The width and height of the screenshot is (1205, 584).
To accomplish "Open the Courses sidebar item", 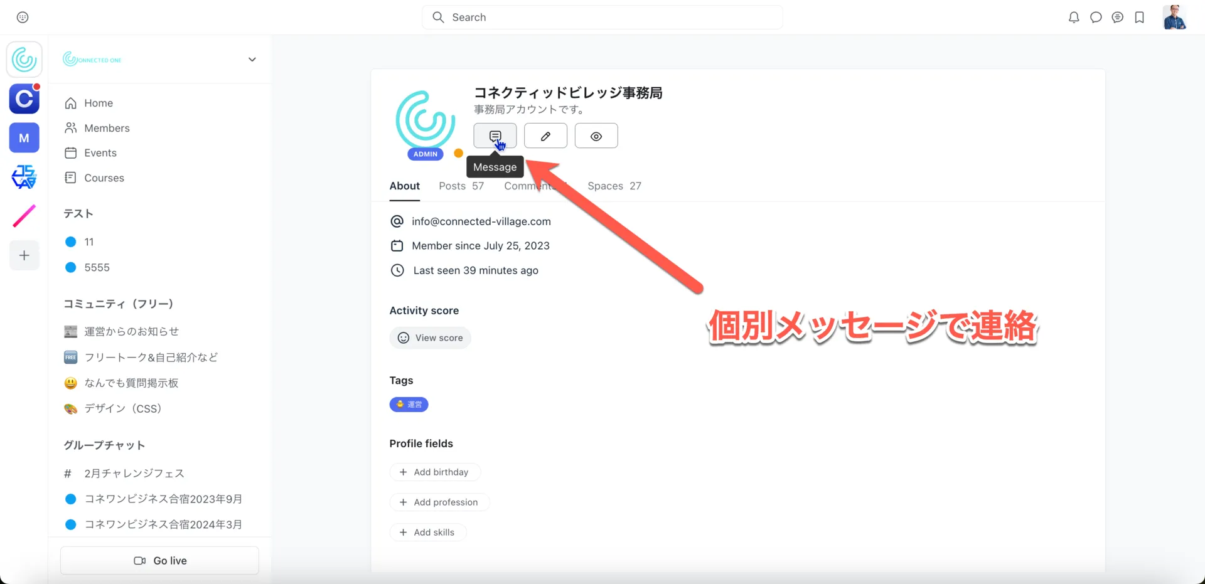I will 104,178.
